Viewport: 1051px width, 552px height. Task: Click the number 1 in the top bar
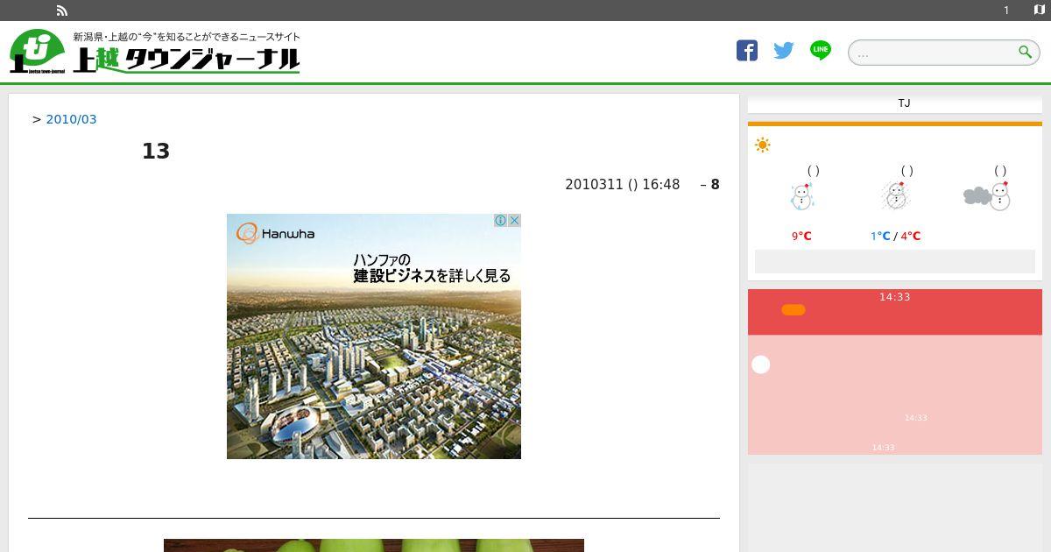1006,11
